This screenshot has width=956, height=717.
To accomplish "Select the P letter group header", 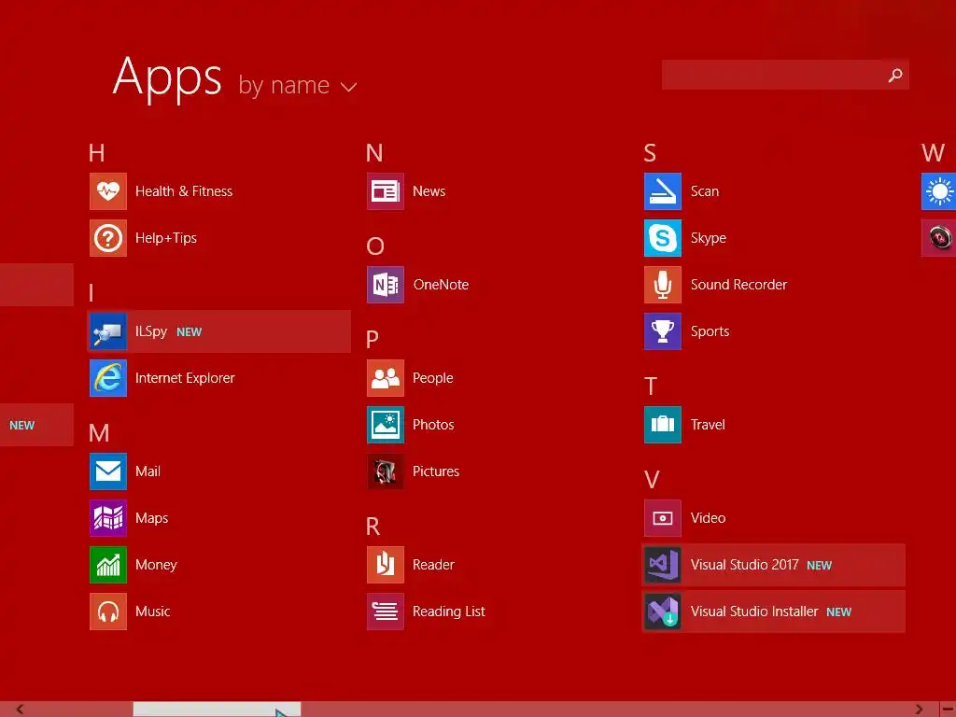I will click(x=373, y=339).
